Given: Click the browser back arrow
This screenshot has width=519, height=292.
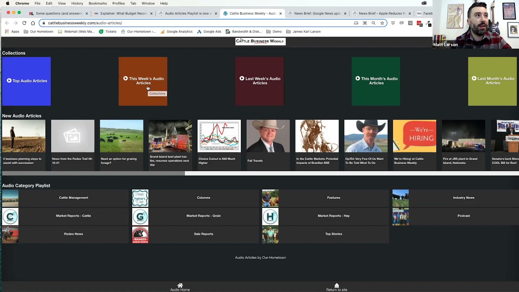Looking at the screenshot, I should tap(7, 23).
